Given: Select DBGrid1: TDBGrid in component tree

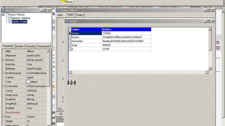Looking at the screenshot, I should pos(21,18).
